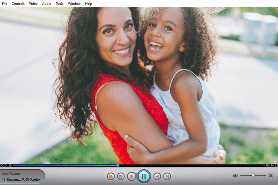Click the open file folder icon
Viewport: 278px width, 185px height.
(121, 175)
